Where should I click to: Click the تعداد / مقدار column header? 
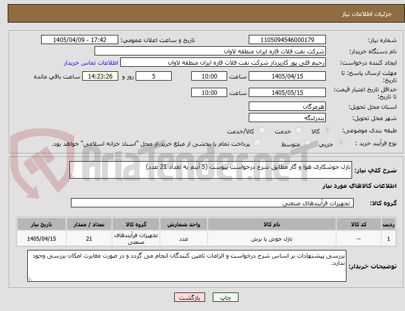point(89,224)
